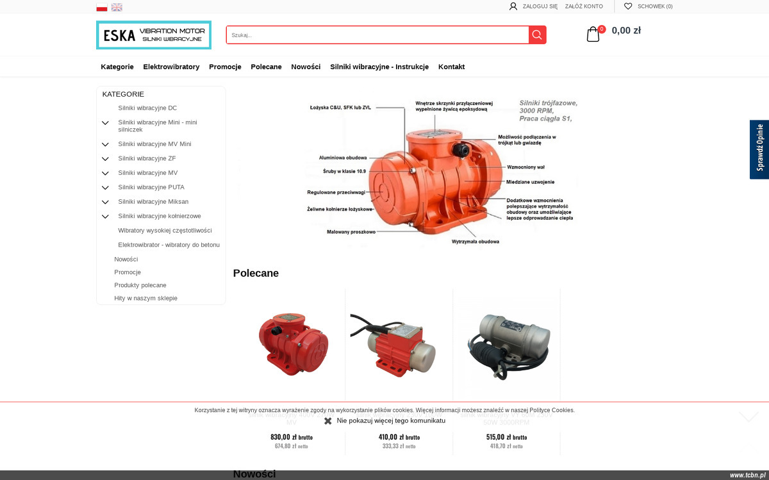Dismiss cookie notice with X icon

[x=328, y=421]
